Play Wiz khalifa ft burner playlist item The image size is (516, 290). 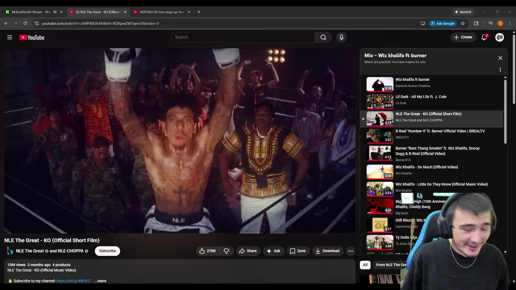point(431,84)
